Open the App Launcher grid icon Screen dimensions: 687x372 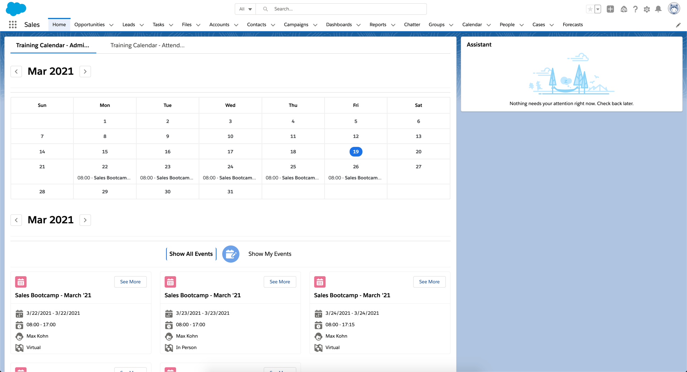pos(13,25)
